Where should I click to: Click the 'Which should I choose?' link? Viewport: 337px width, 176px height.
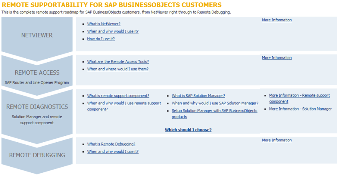[188, 130]
